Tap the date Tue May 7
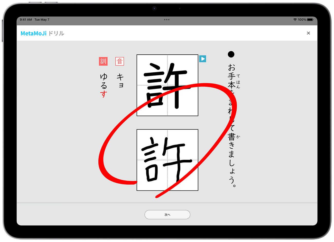Screen dimensions: 334x242 point(42,20)
